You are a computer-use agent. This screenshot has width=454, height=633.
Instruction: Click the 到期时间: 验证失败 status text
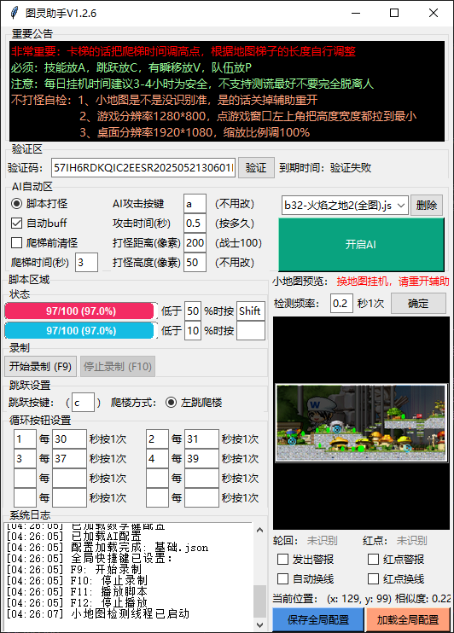tap(325, 167)
